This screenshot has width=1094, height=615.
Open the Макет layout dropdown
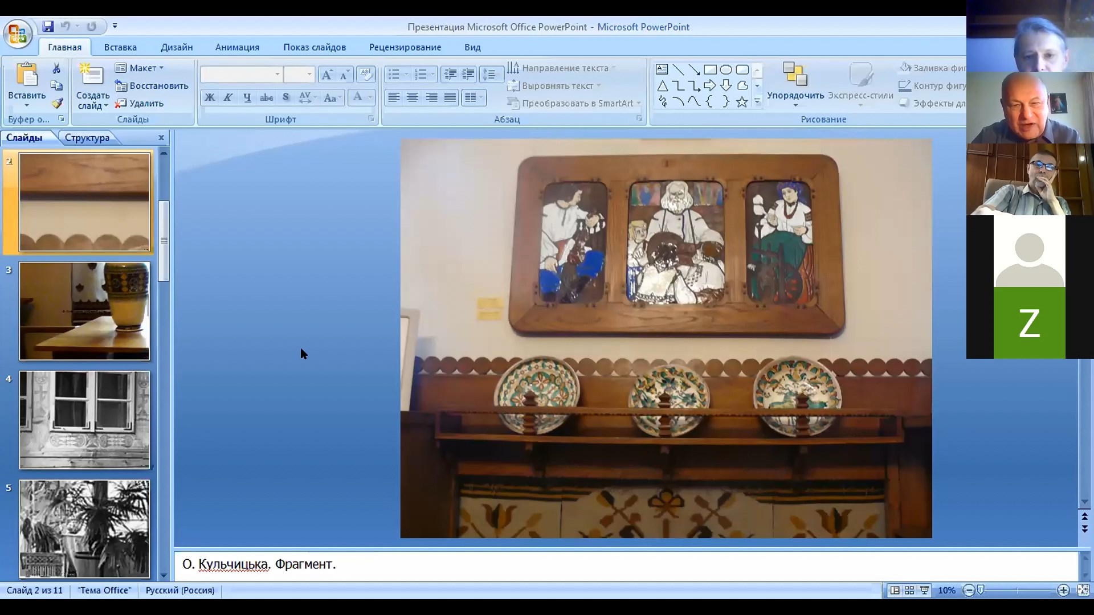140,68
